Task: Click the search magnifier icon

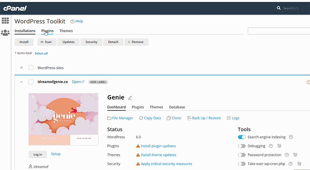Action: pyautogui.click(x=279, y=8)
